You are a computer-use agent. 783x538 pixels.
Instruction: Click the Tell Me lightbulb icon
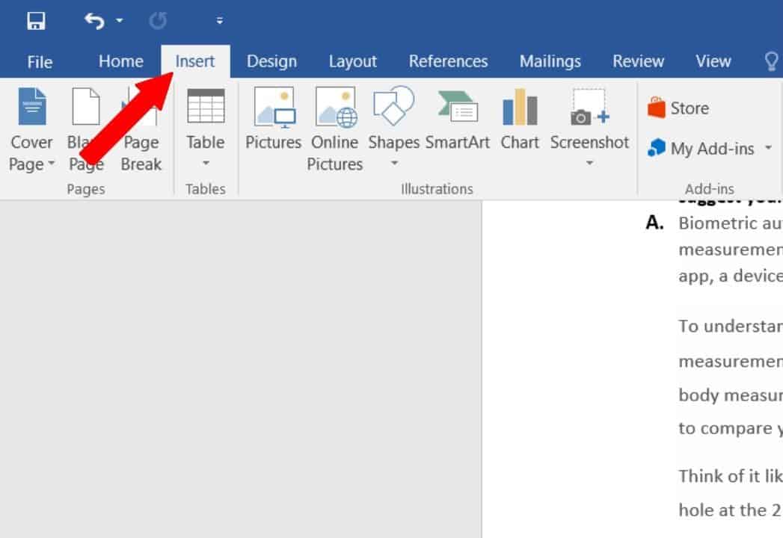click(x=771, y=61)
